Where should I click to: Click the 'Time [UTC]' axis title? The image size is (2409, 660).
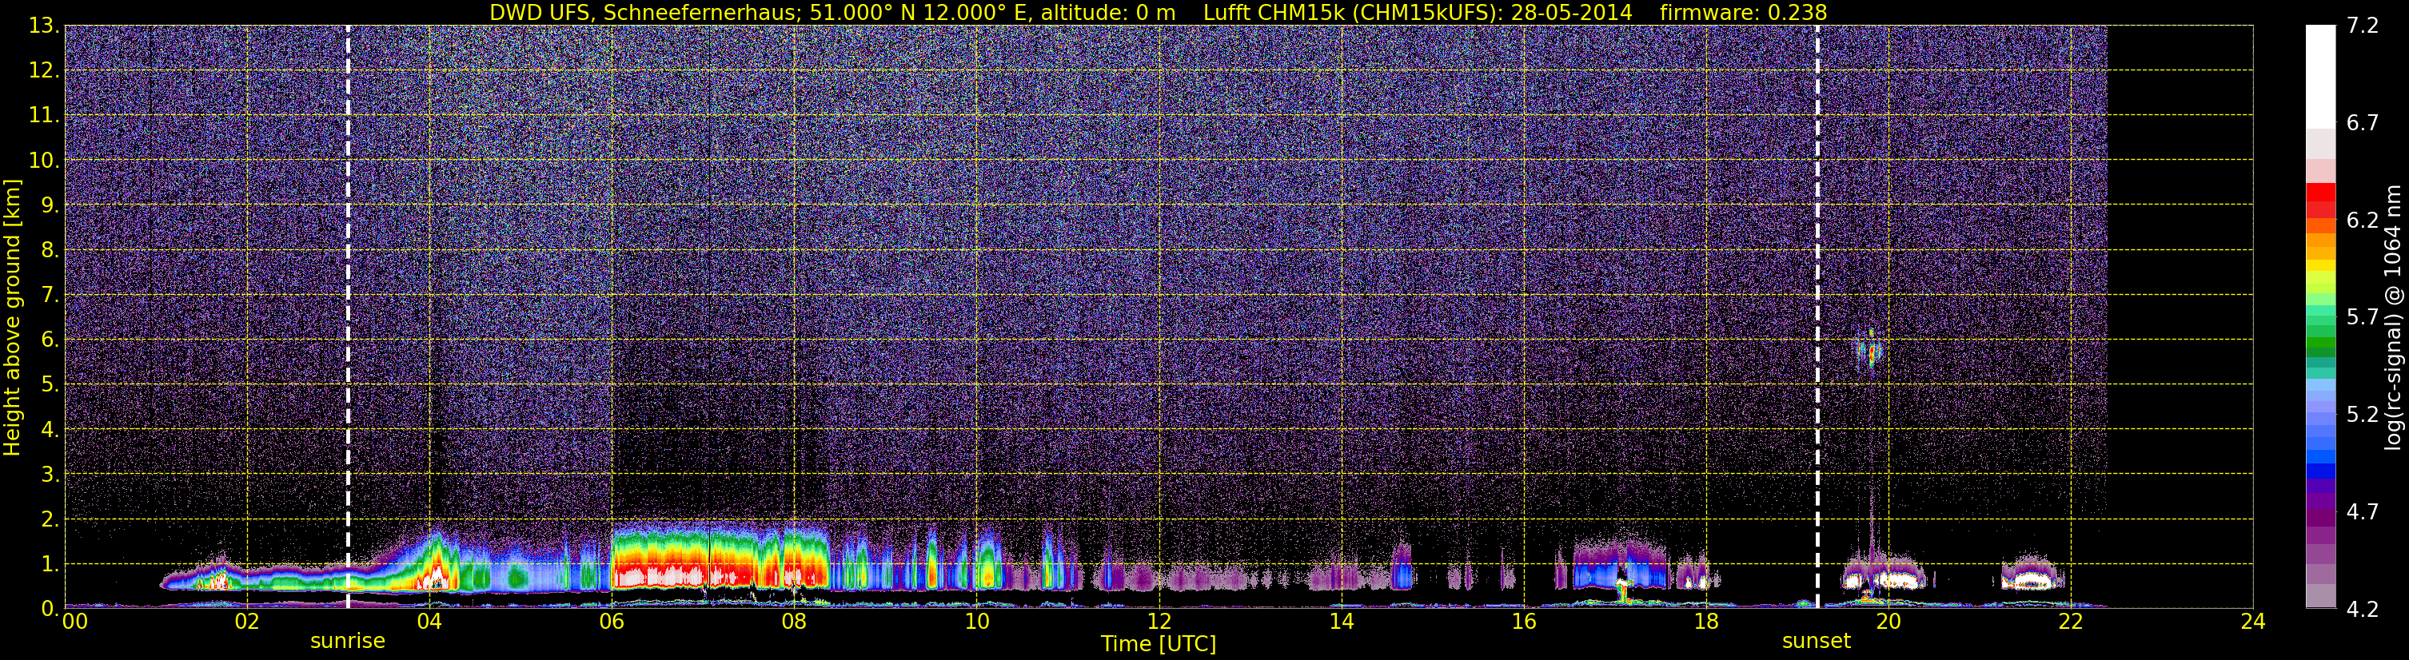click(1158, 644)
